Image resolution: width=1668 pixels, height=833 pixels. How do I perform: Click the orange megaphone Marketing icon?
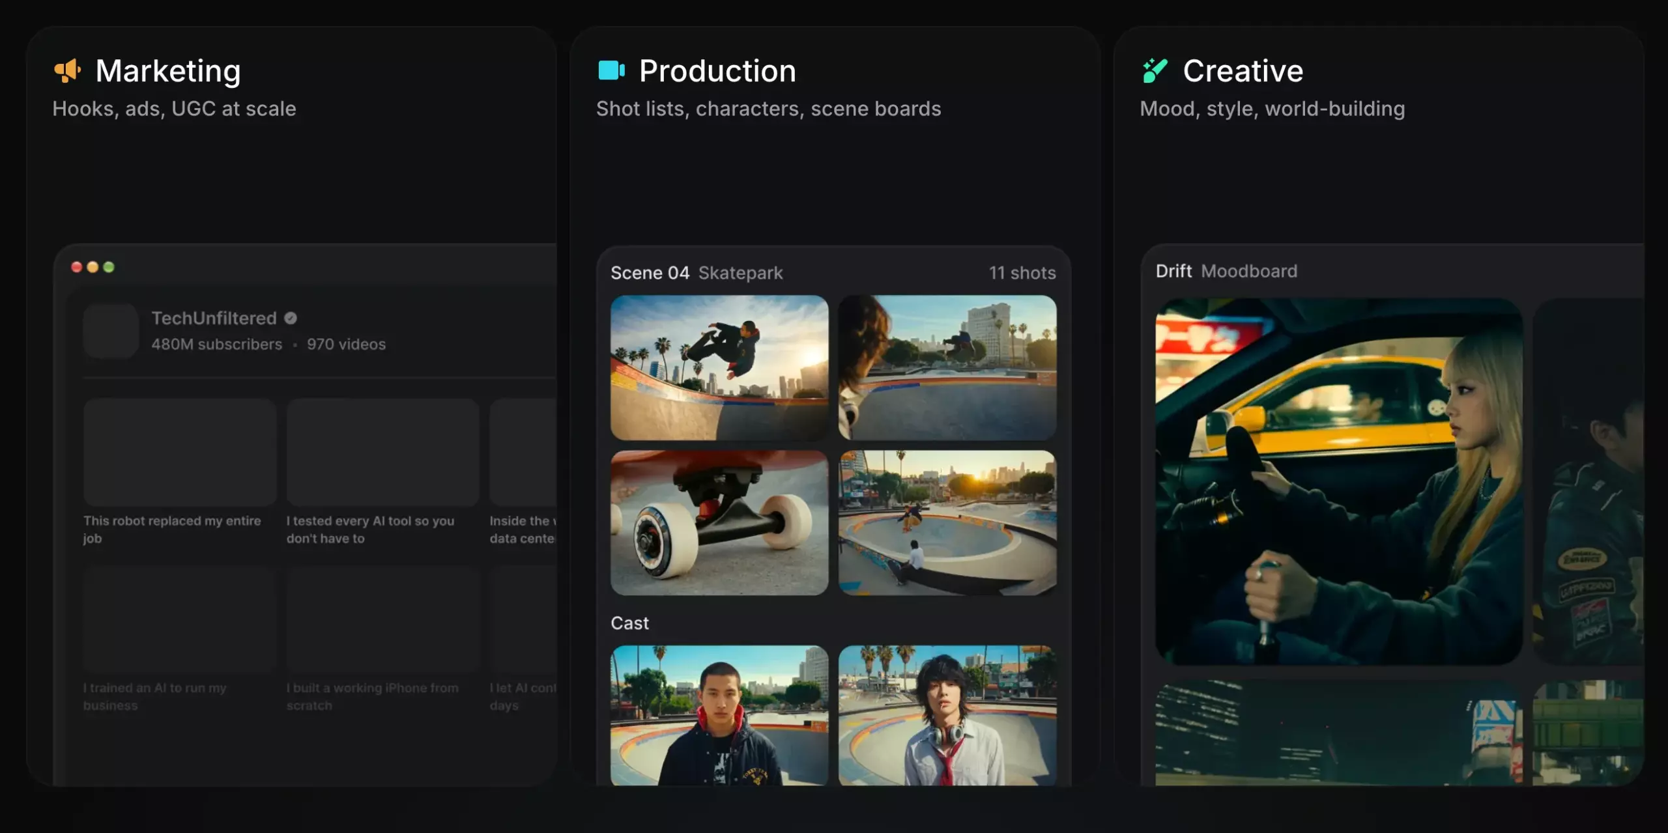tap(68, 70)
